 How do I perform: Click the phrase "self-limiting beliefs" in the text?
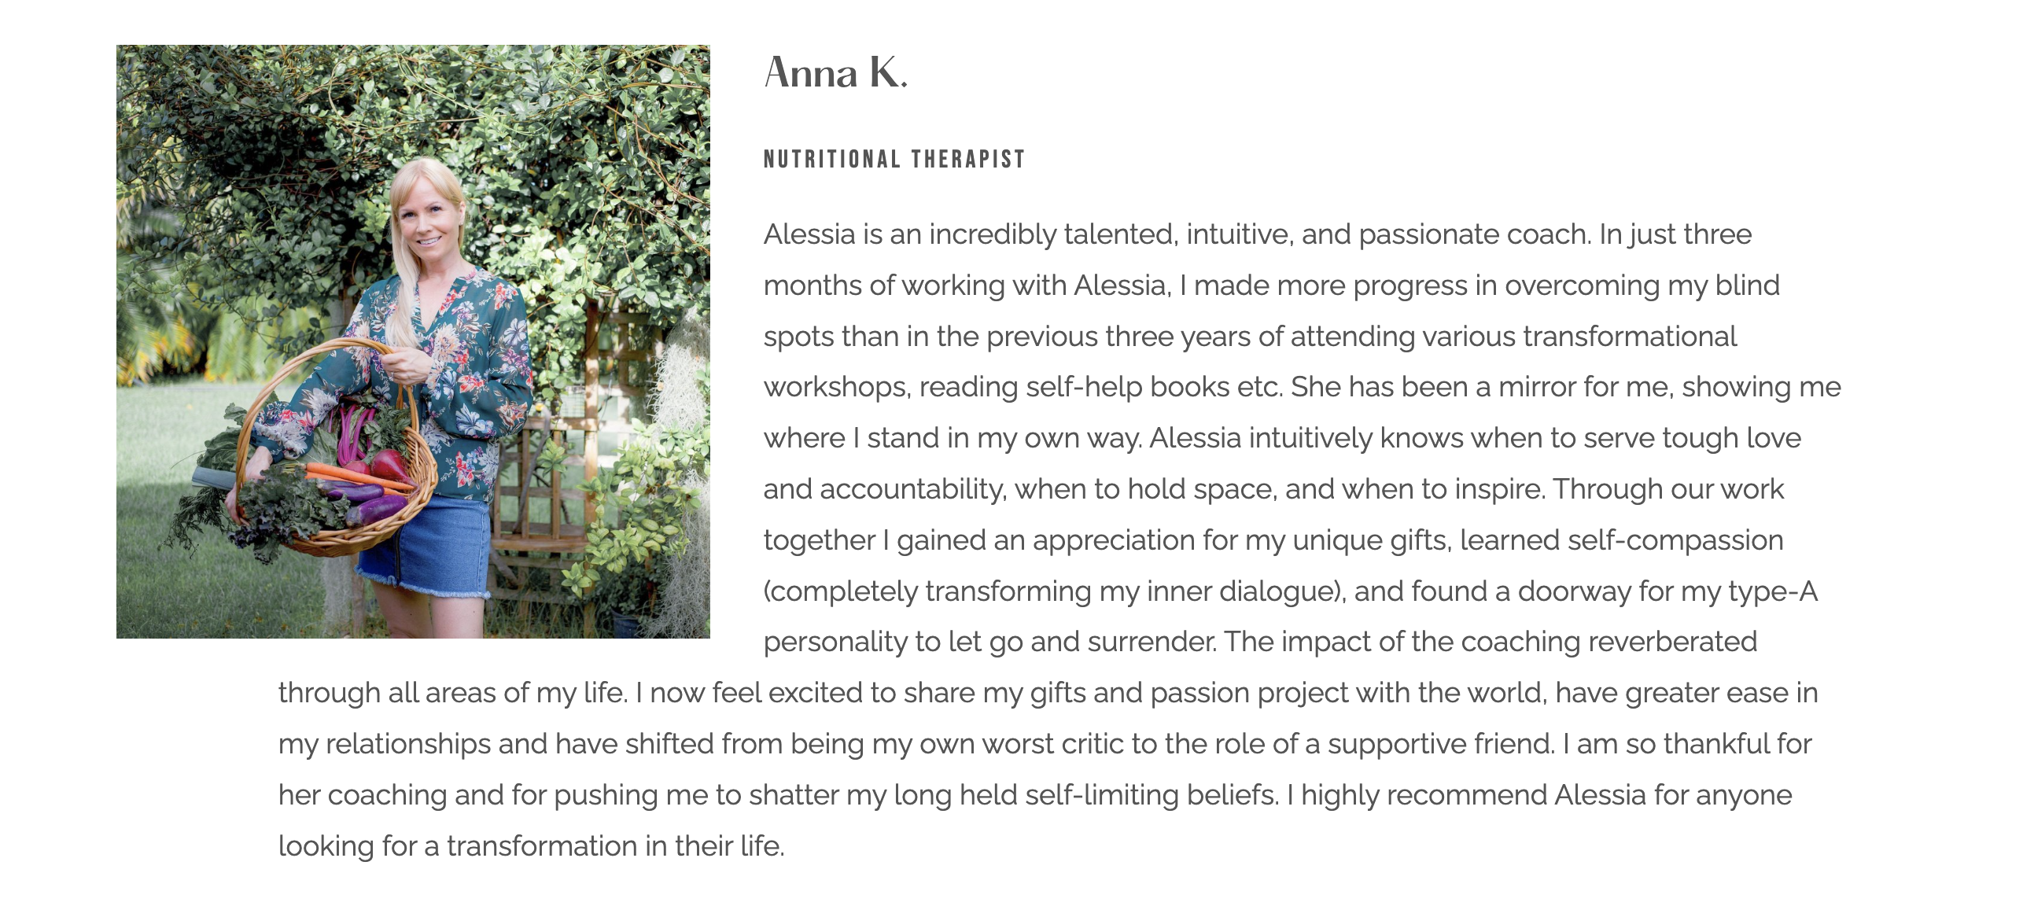pyautogui.click(x=1152, y=795)
